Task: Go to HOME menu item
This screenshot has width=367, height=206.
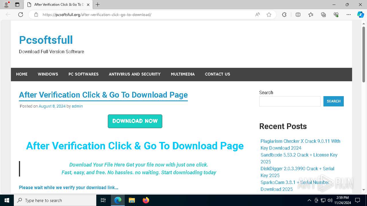Action: (x=22, y=74)
